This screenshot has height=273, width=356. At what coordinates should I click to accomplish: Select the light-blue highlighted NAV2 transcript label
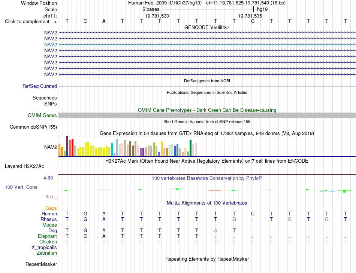[x=51, y=45]
